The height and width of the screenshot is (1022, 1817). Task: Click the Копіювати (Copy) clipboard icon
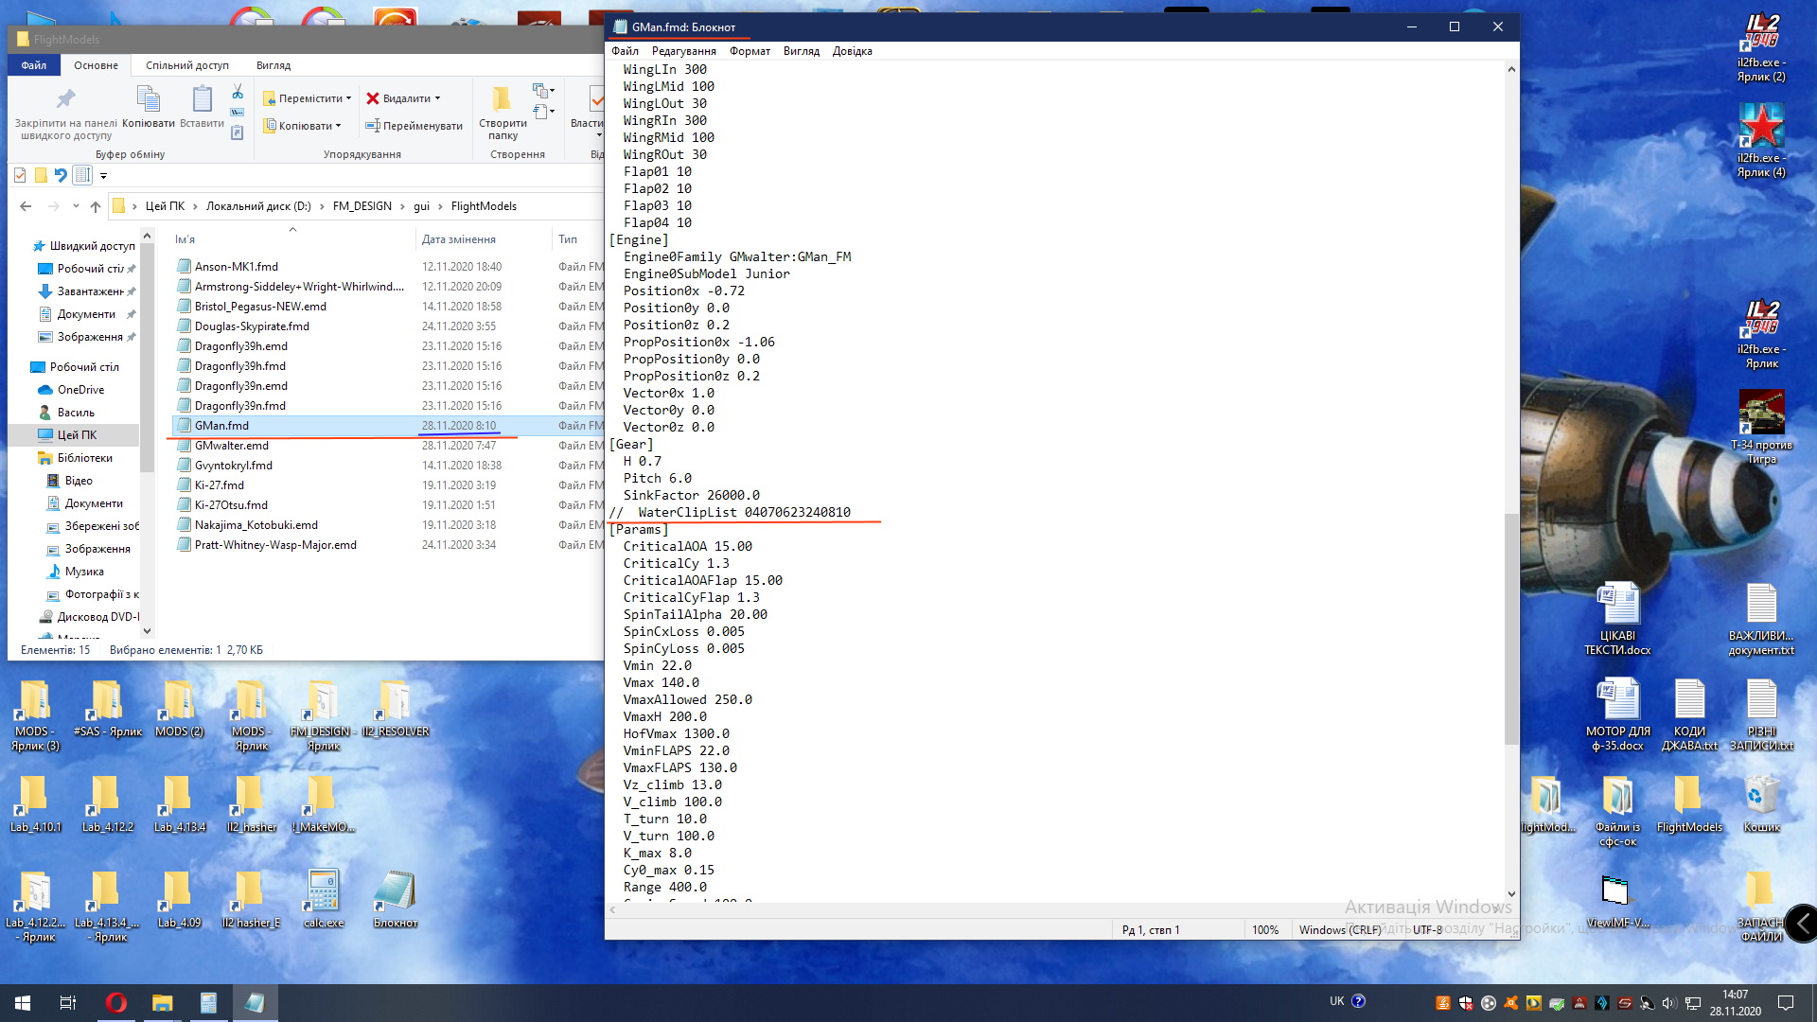pos(149,100)
